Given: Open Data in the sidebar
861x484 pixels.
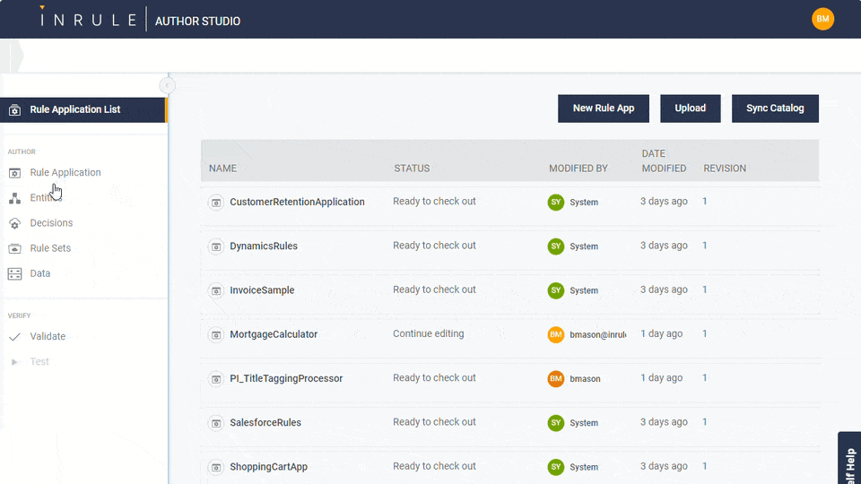Looking at the screenshot, I should [x=40, y=273].
